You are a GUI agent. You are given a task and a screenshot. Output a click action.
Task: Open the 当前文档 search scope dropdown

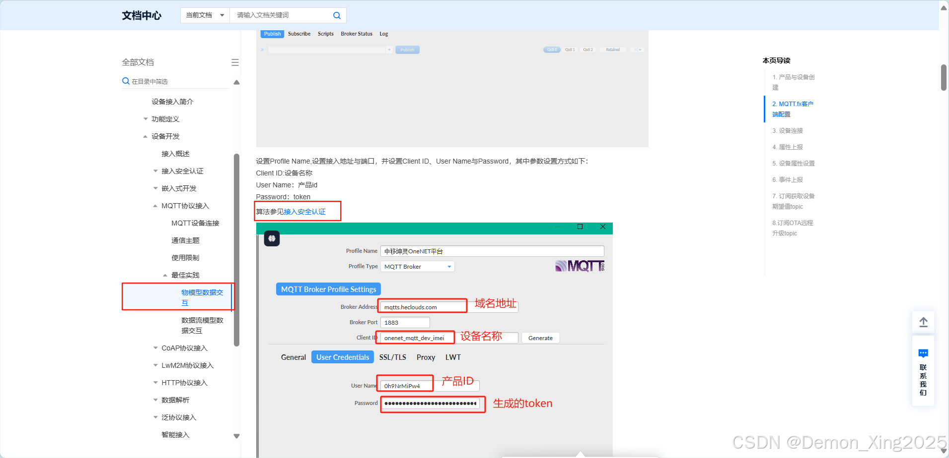tap(205, 15)
